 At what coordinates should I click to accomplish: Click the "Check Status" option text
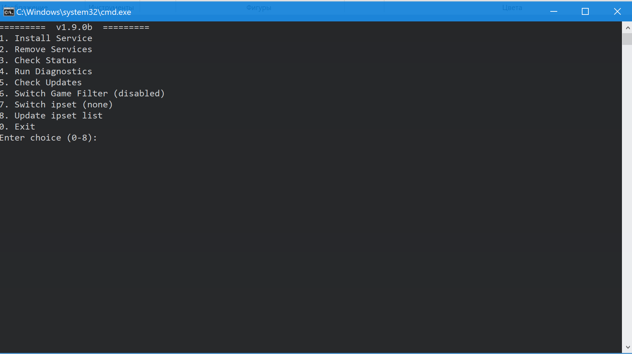[x=45, y=60]
